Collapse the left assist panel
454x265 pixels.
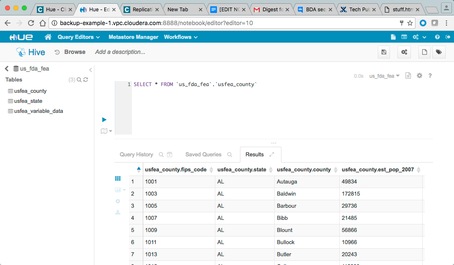point(90,70)
